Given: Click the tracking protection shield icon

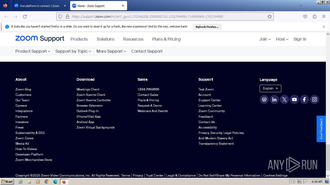Looking at the screenshot, I should (60, 16).
